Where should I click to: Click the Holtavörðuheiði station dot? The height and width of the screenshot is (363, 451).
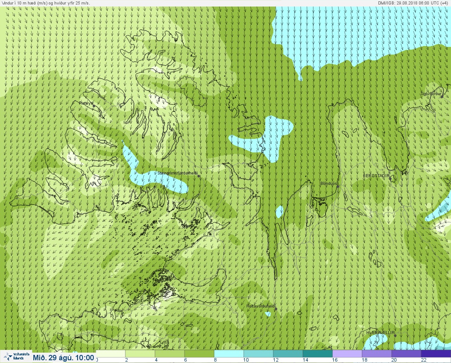(x=276, y=309)
